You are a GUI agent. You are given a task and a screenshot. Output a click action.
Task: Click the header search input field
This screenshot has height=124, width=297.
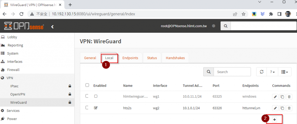264,26
